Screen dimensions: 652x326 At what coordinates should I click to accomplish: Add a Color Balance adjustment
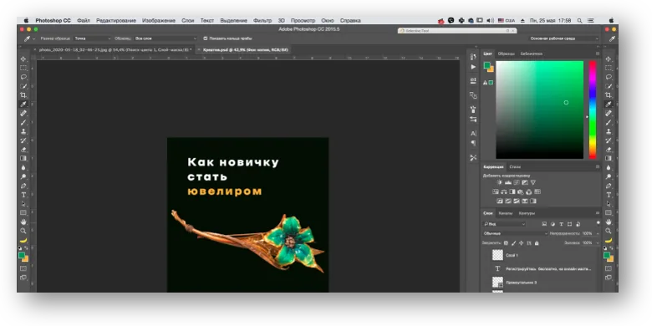click(504, 191)
